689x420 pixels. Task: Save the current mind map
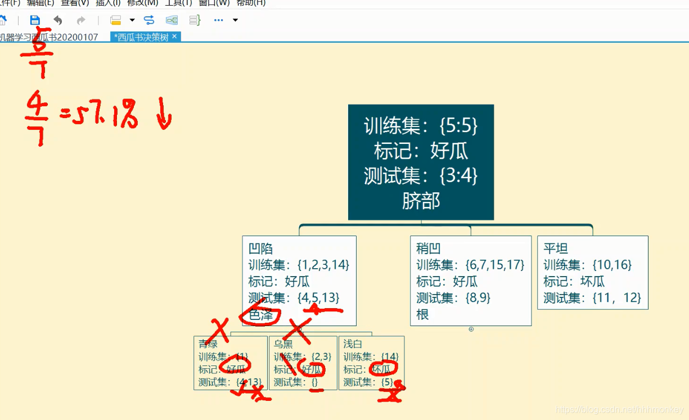pos(35,20)
